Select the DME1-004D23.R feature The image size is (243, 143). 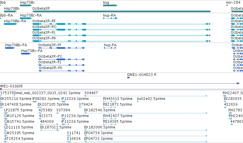pos(128,78)
